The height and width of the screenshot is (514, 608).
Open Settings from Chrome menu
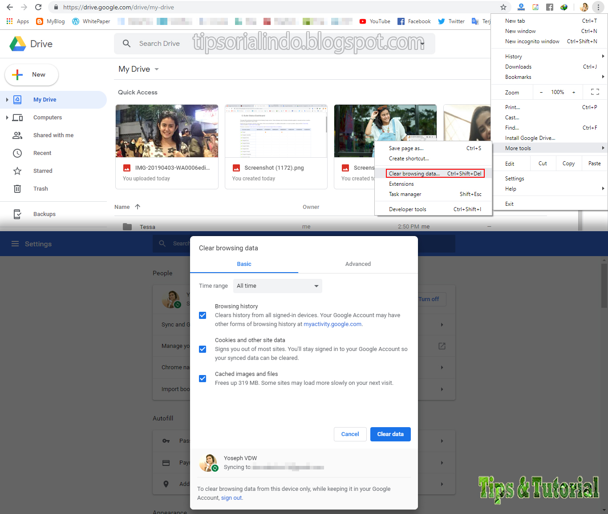pyautogui.click(x=549, y=179)
